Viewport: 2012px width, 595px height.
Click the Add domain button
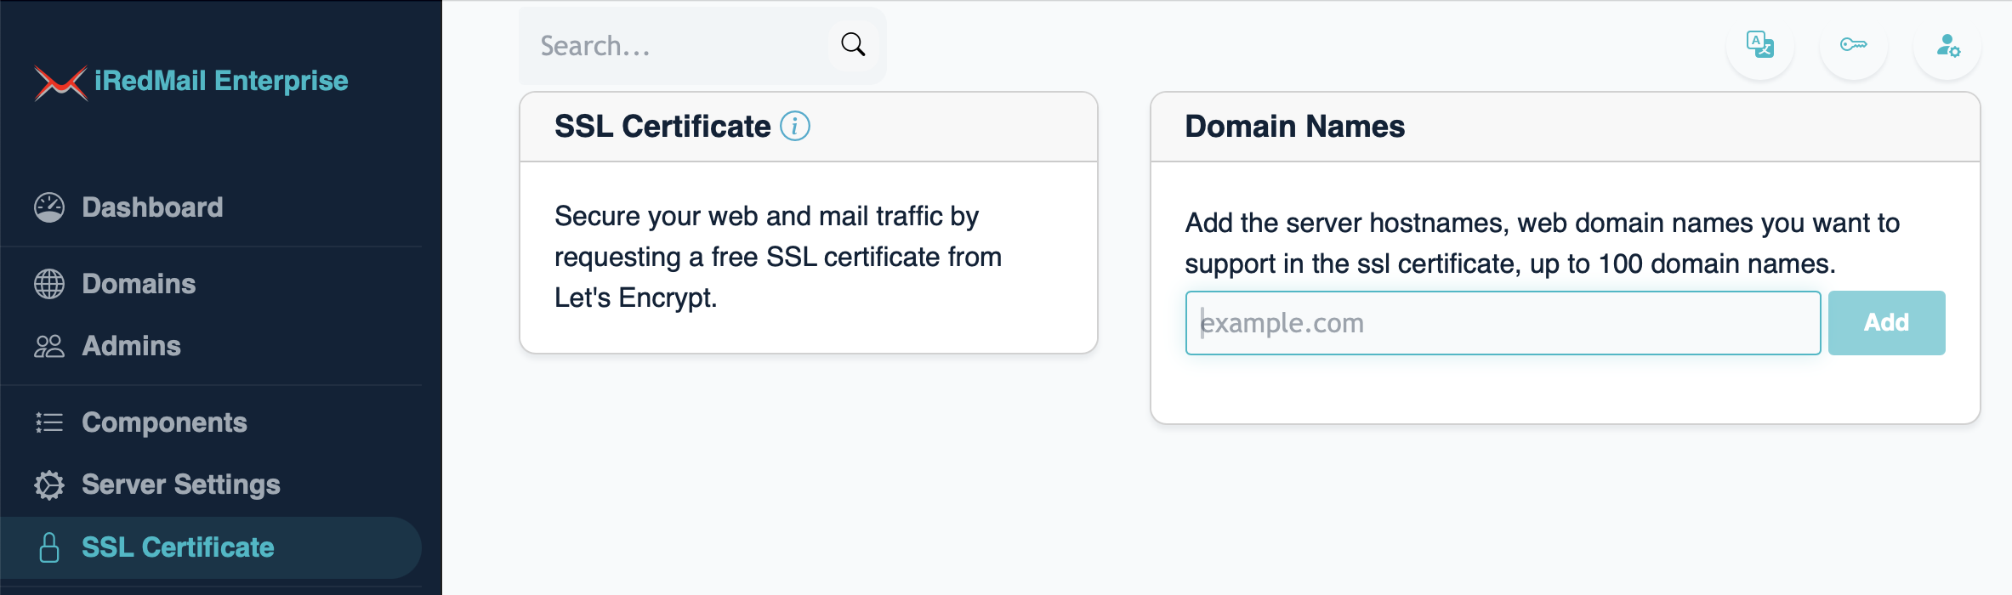[1886, 323]
